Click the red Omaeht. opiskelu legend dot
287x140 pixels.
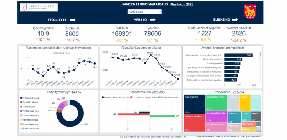coord(21,102)
